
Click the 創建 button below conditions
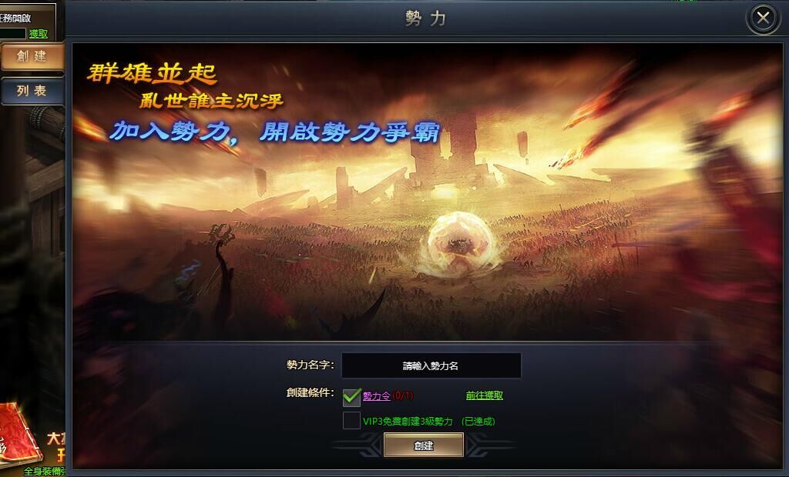click(424, 445)
